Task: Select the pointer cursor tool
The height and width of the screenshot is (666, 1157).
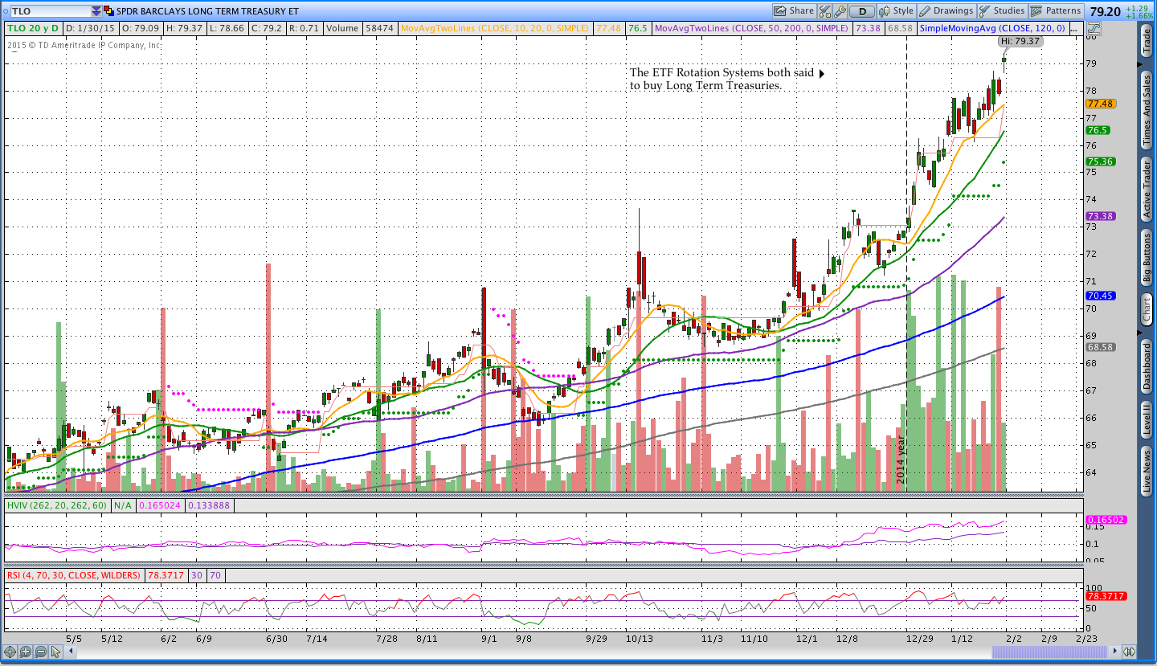Action: click(x=55, y=652)
